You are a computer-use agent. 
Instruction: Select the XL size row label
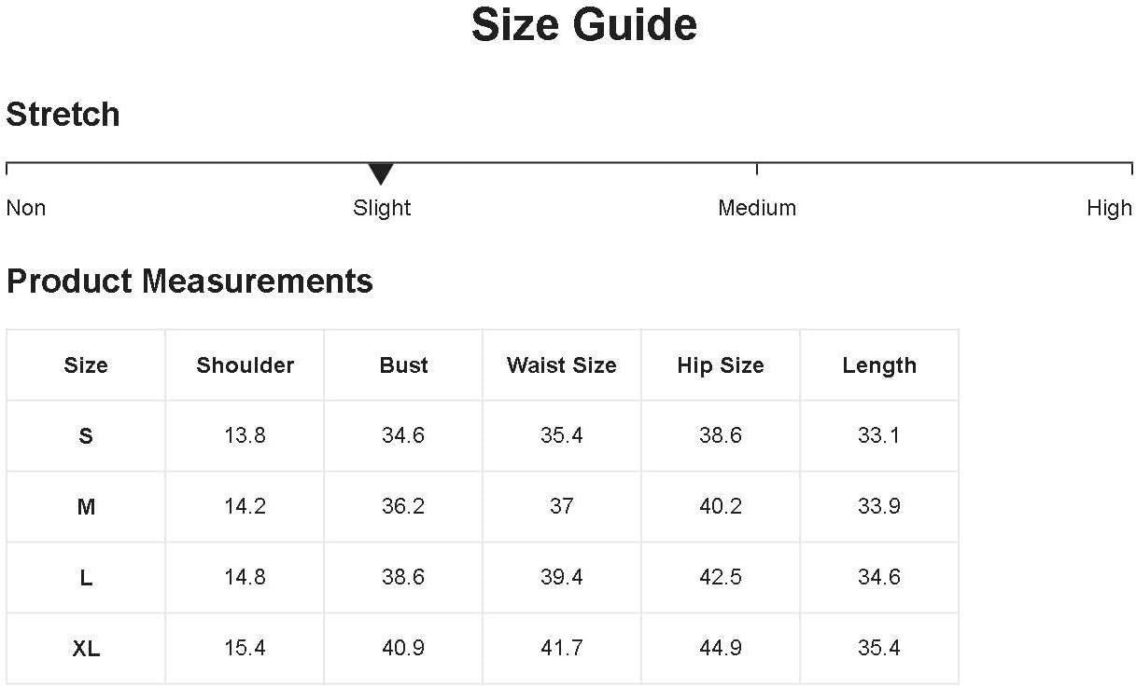pos(86,649)
